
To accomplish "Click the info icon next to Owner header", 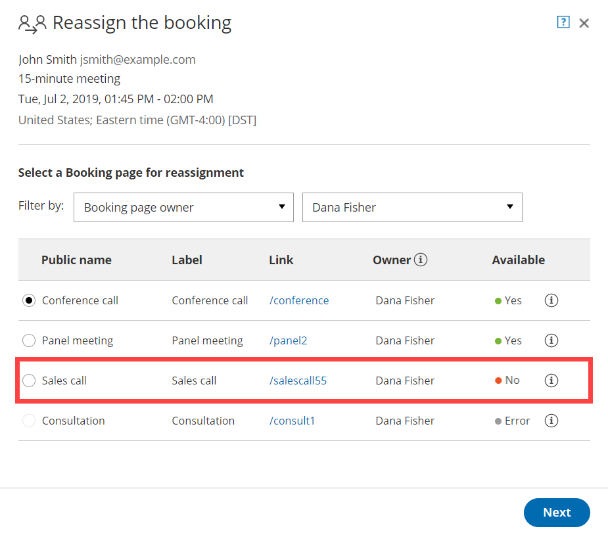I will coord(421,260).
